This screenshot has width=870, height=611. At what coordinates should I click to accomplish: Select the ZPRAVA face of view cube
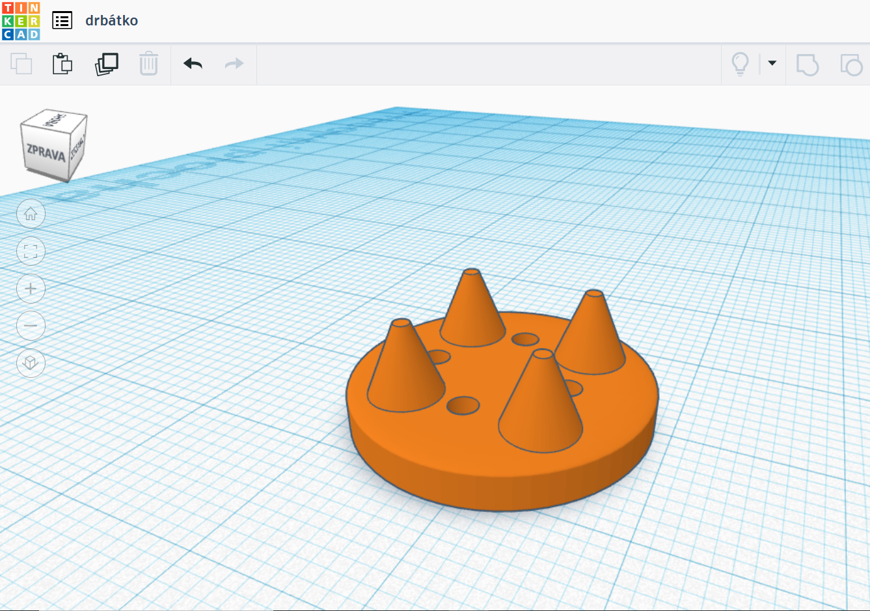coord(45,152)
